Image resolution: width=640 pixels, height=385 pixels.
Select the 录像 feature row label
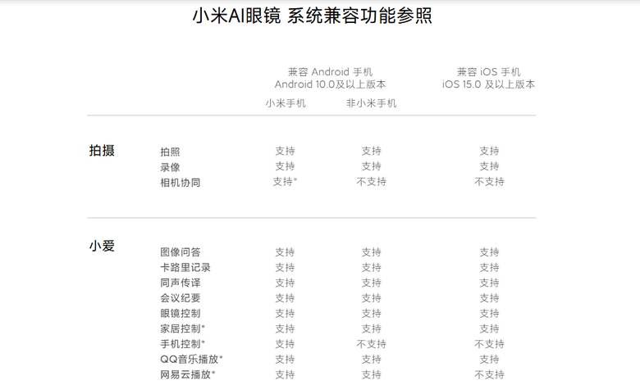click(x=170, y=167)
